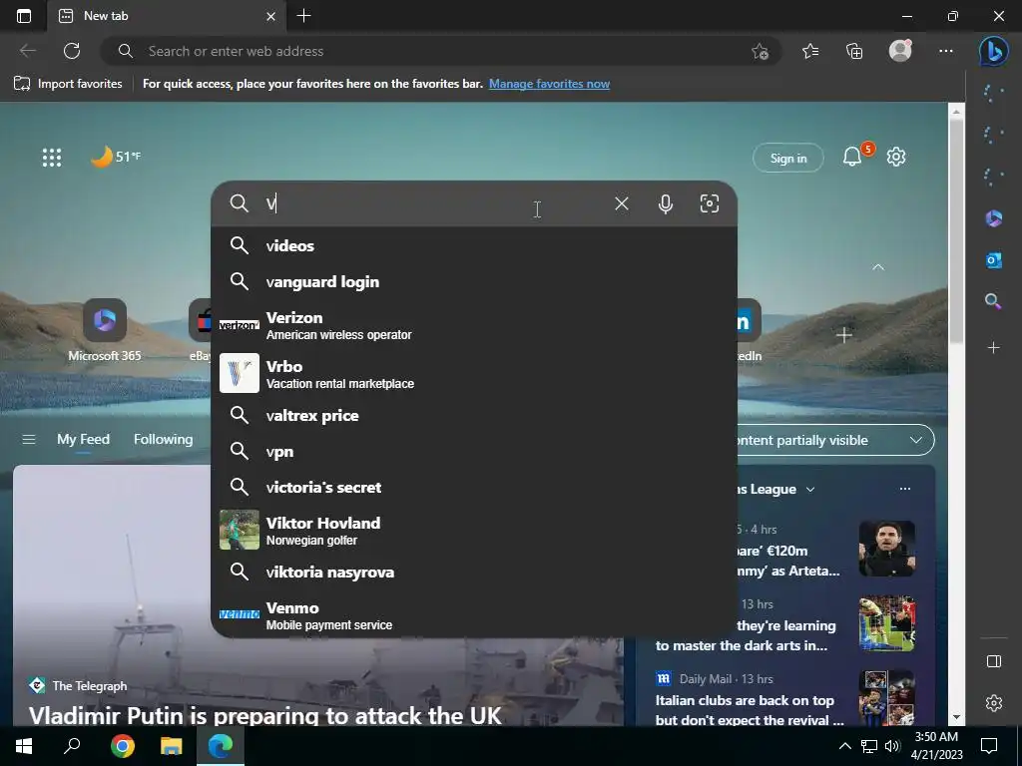Click the address bar input field
The height and width of the screenshot is (766, 1022).
click(443, 51)
